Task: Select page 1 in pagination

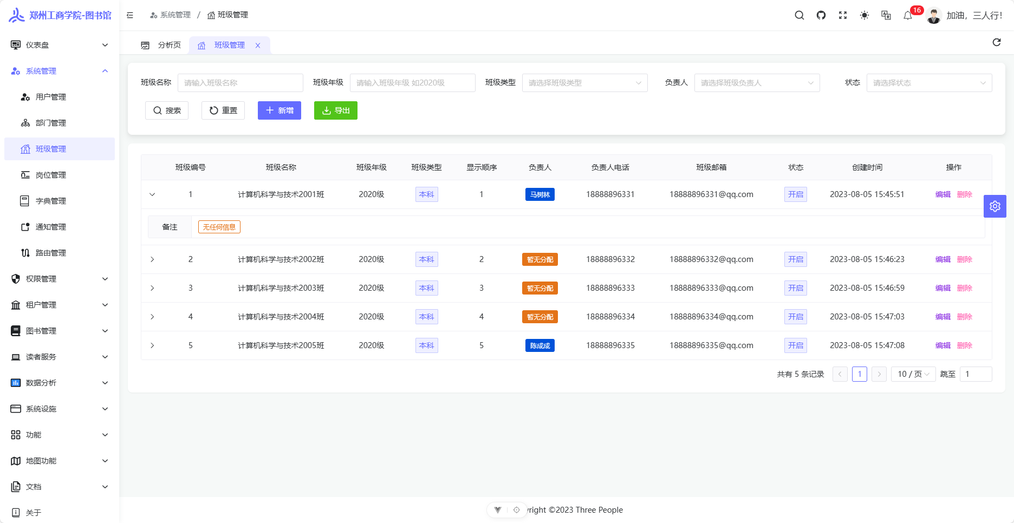Action: pyautogui.click(x=860, y=374)
